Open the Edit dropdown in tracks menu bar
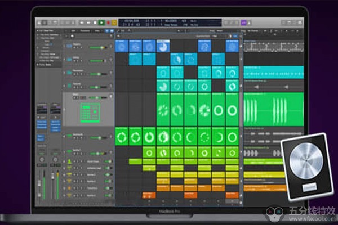Screen dimensions: 338x225 click(73, 31)
